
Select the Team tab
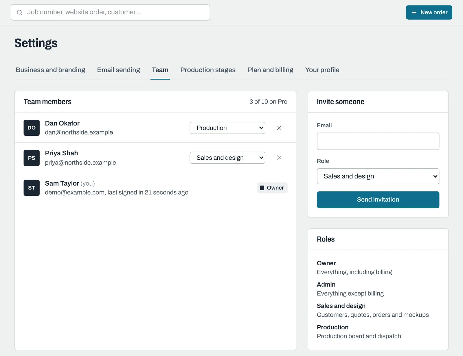coord(160,70)
